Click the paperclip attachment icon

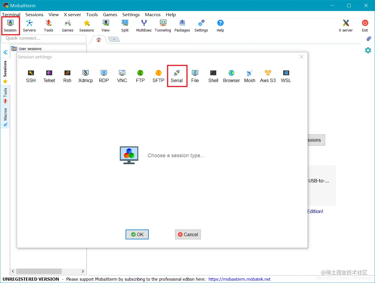pos(369,39)
